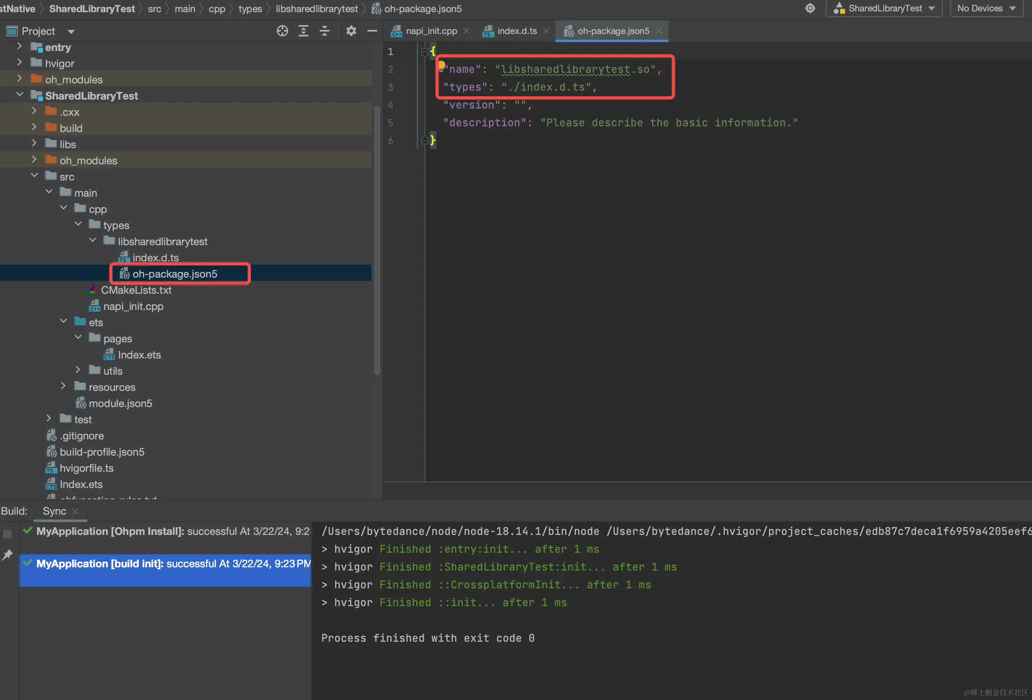Expand the entry folder in project tree
Image resolution: width=1032 pixels, height=700 pixels.
pyautogui.click(x=19, y=46)
